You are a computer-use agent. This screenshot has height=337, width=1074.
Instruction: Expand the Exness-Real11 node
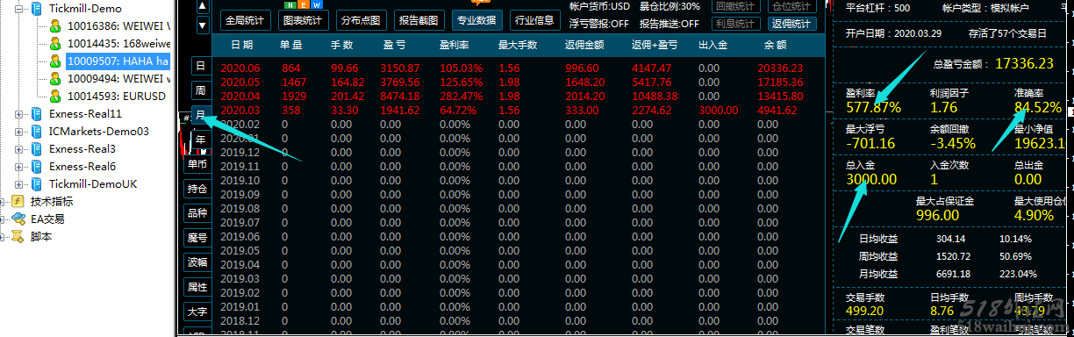tap(19, 114)
